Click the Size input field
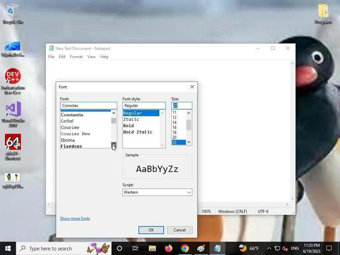 (182, 106)
